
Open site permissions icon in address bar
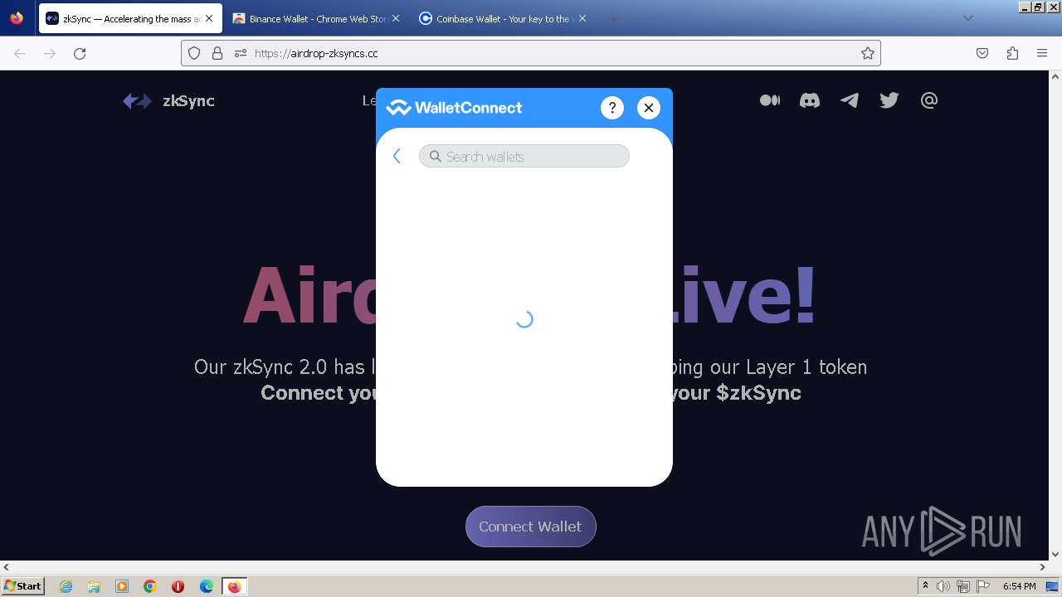tap(241, 53)
